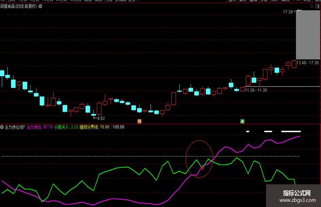Click the 小散买入: 2.22 value label
Screen dimensions: 321x207
pos(66,127)
